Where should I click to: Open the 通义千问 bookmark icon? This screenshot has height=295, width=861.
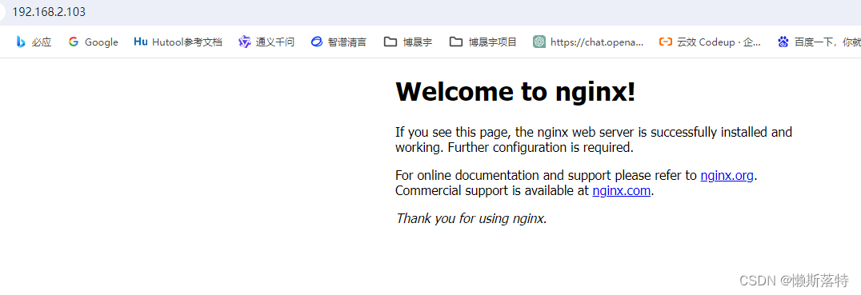pos(244,42)
